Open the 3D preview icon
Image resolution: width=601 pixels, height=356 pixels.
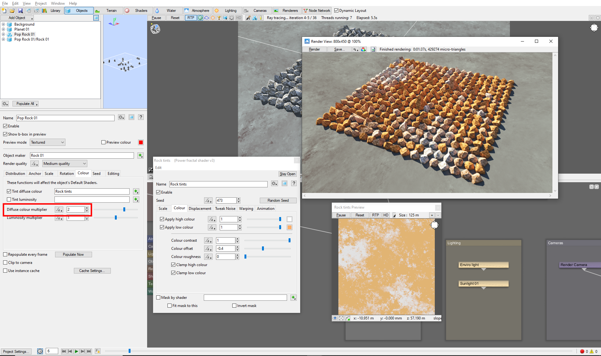pos(36,11)
